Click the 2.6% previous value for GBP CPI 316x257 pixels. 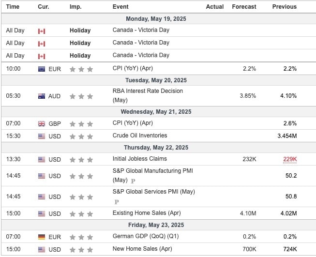[290, 123]
